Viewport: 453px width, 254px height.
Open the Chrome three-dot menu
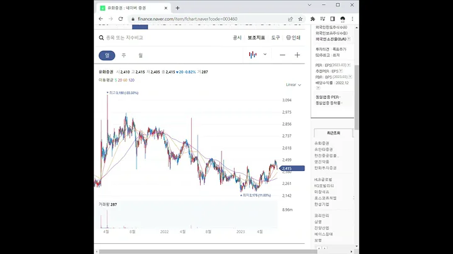pyautogui.click(x=352, y=19)
